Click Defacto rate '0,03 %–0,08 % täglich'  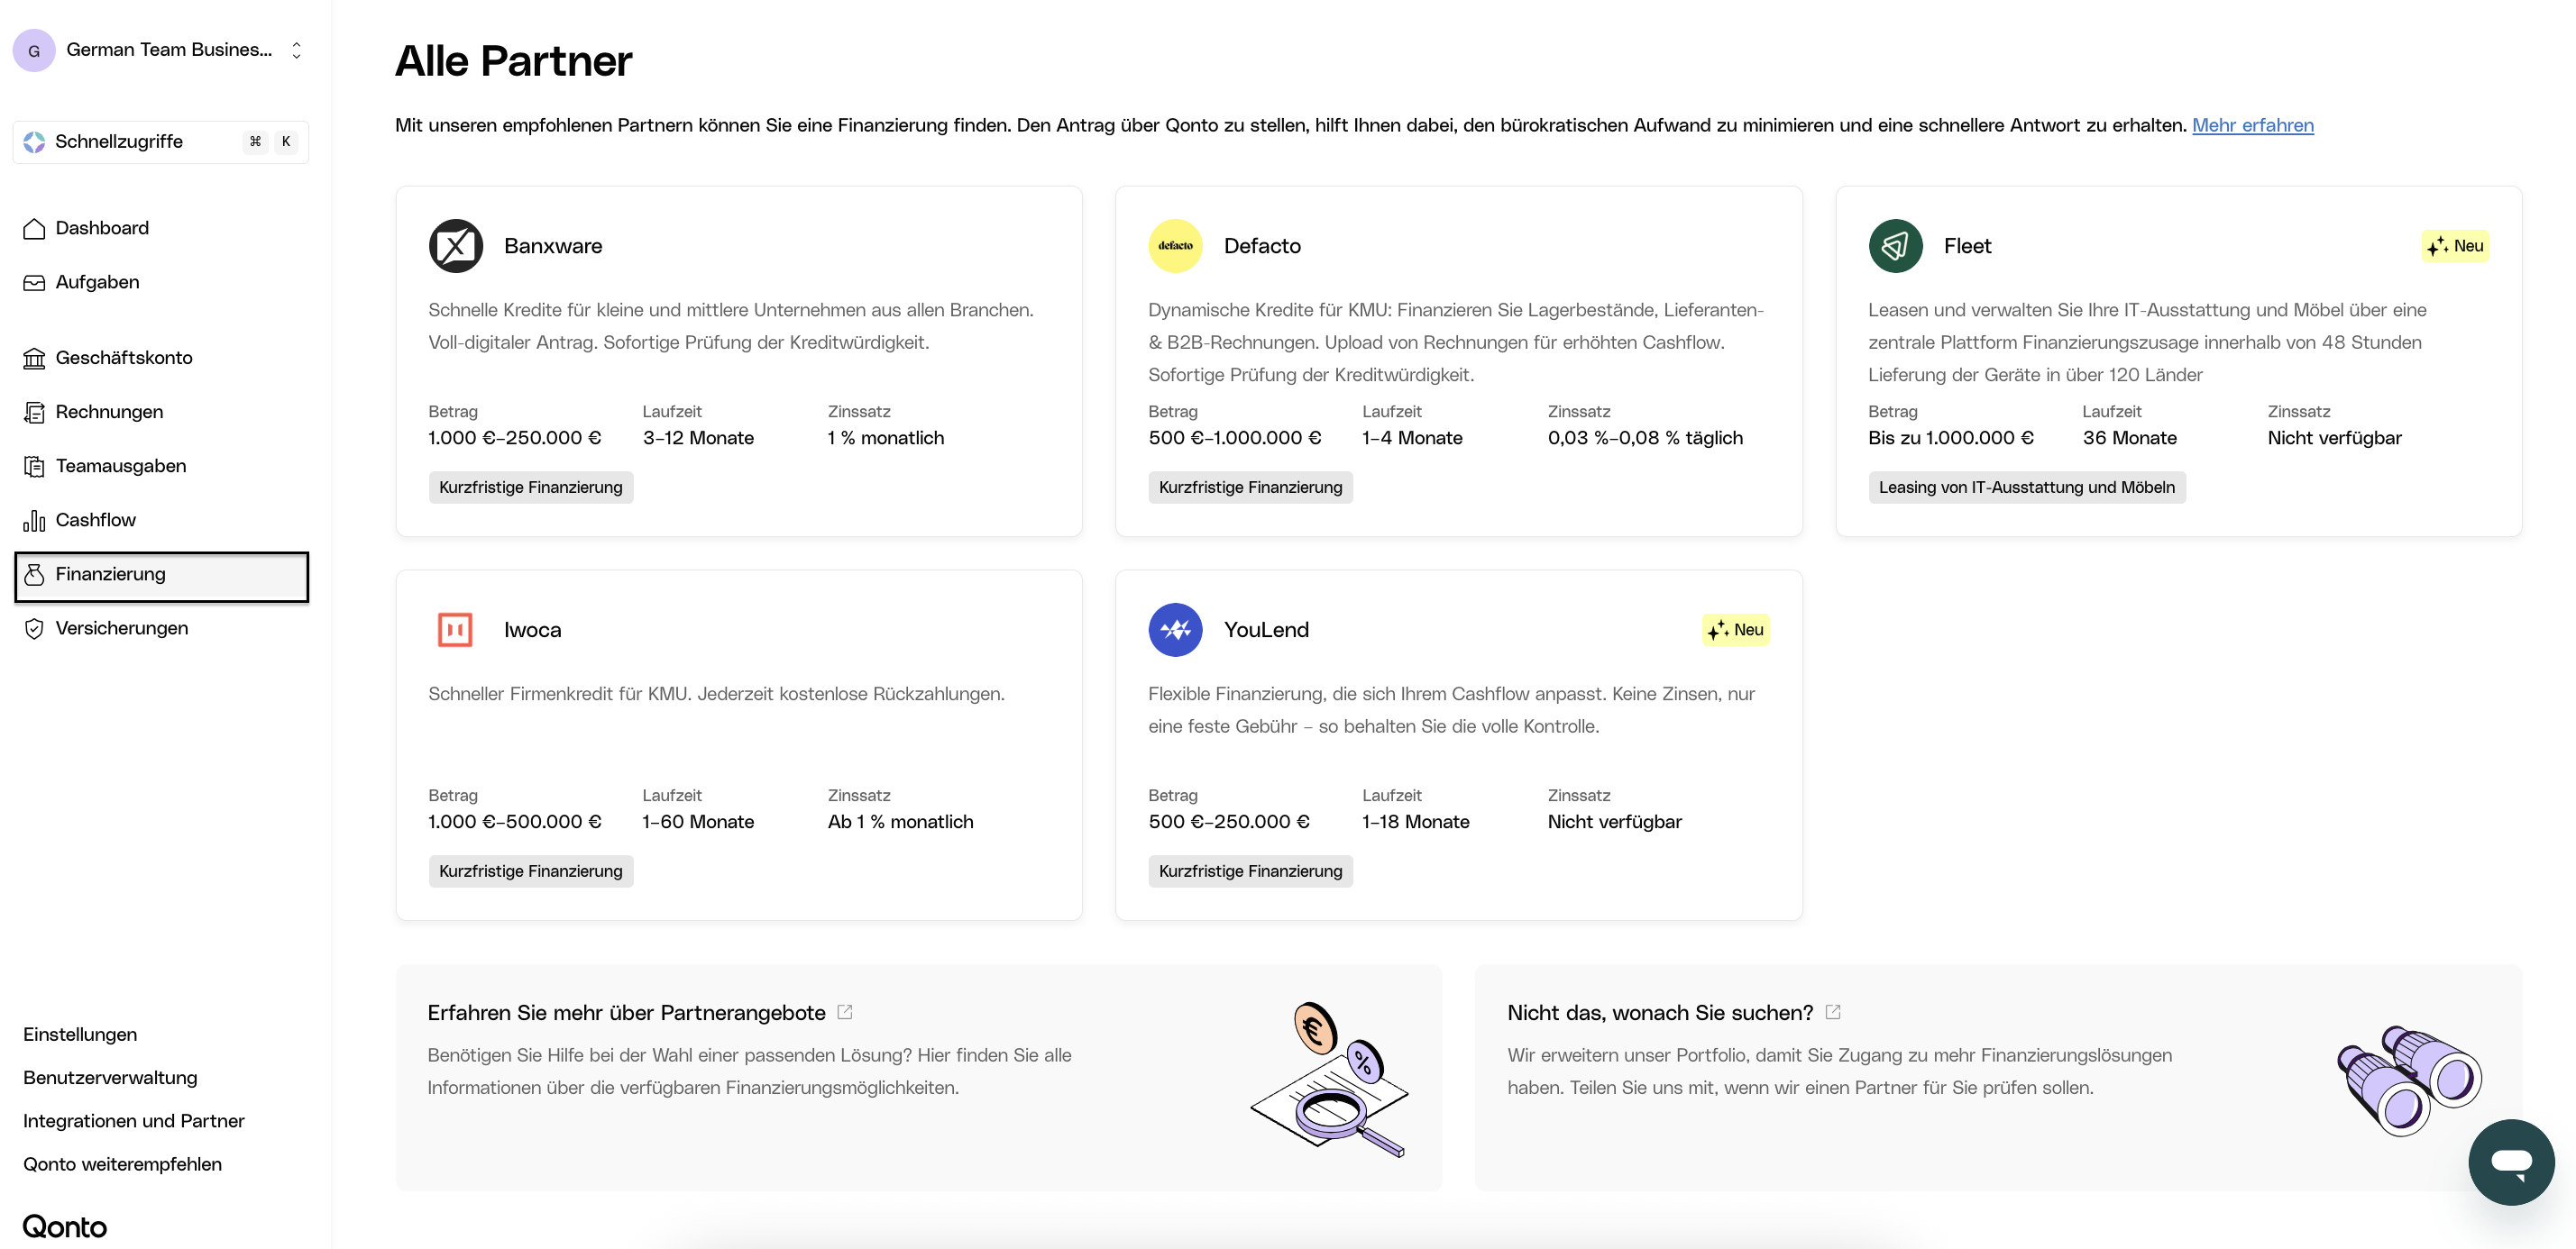pyautogui.click(x=1645, y=438)
